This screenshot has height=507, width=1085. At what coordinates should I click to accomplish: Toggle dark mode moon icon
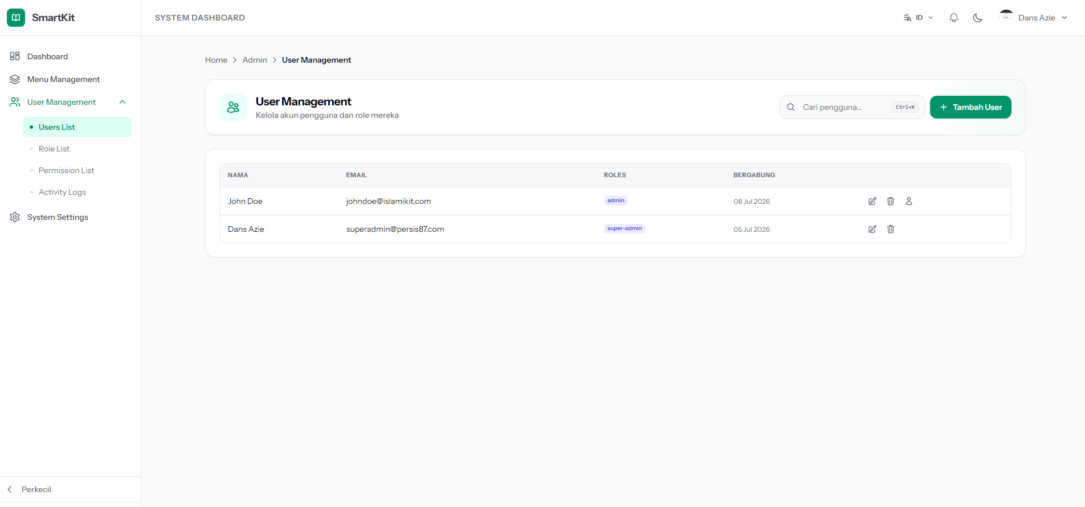(978, 18)
